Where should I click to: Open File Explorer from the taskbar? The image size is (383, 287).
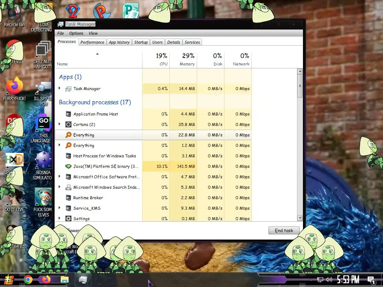click(64, 280)
